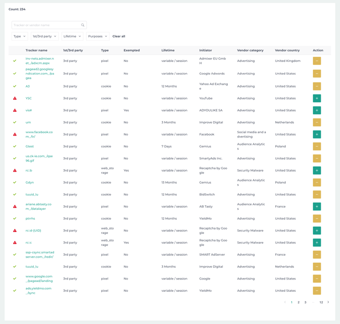Click the Exempted column header
340x324 pixels.
click(131, 50)
